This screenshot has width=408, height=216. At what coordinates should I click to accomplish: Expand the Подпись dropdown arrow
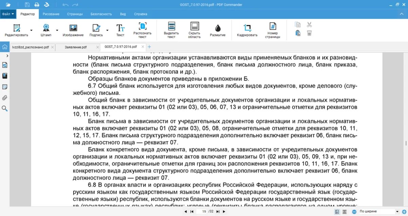pos(107,30)
